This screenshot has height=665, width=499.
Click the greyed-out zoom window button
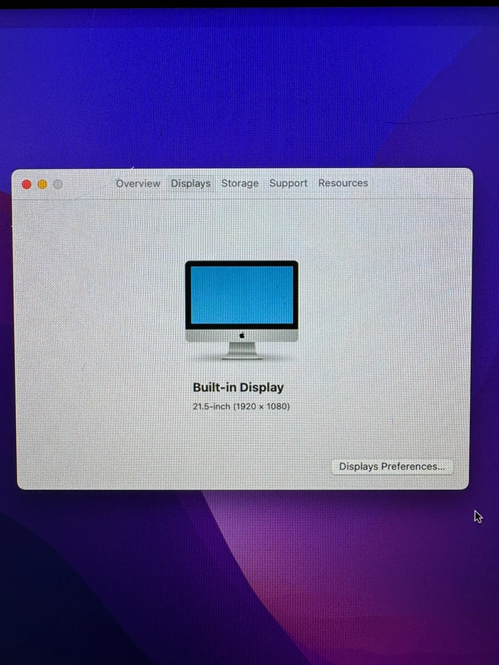[58, 185]
